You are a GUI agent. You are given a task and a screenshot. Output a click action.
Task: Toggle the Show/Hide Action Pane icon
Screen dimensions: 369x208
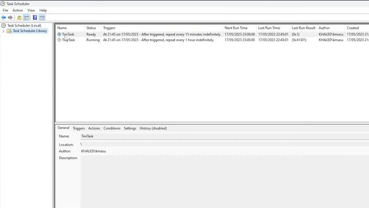click(x=42, y=18)
